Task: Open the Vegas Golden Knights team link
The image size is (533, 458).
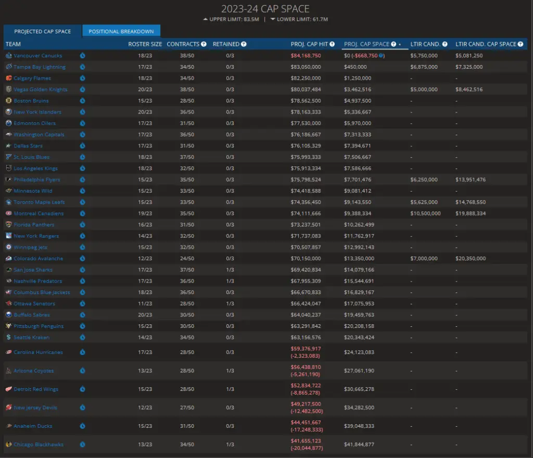Action: click(x=41, y=90)
